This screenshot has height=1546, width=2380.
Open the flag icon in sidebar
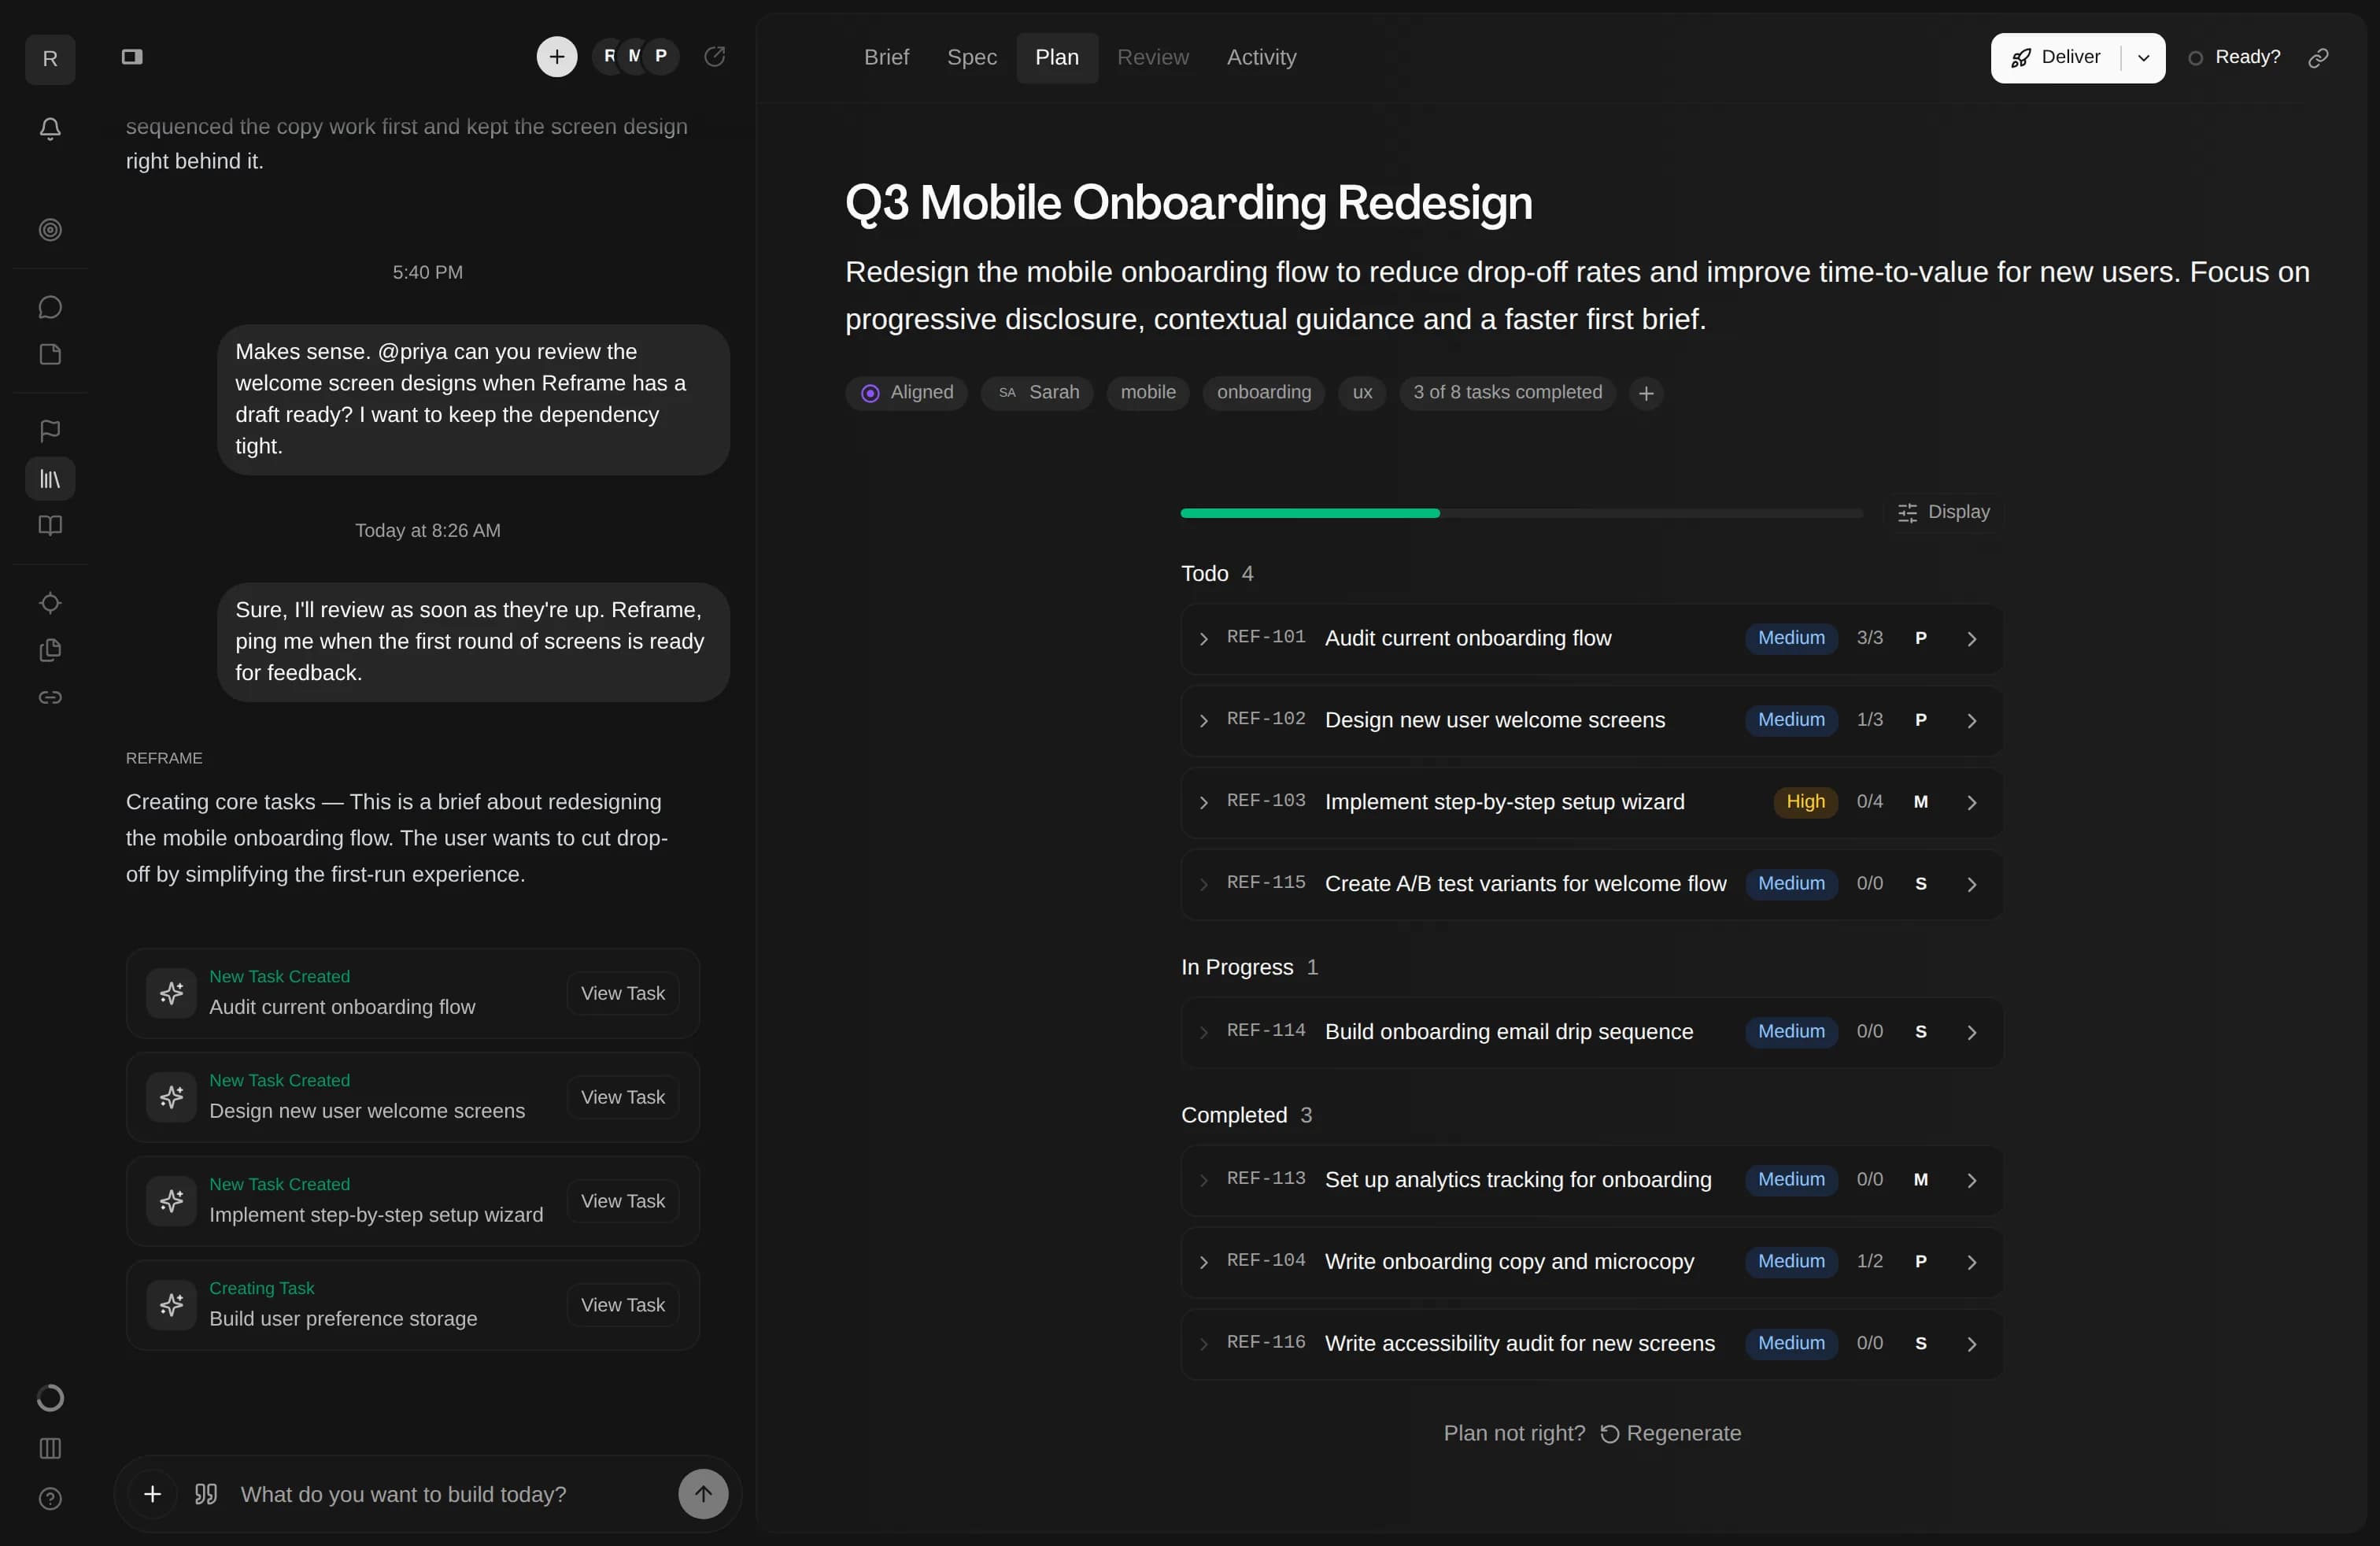[x=50, y=431]
